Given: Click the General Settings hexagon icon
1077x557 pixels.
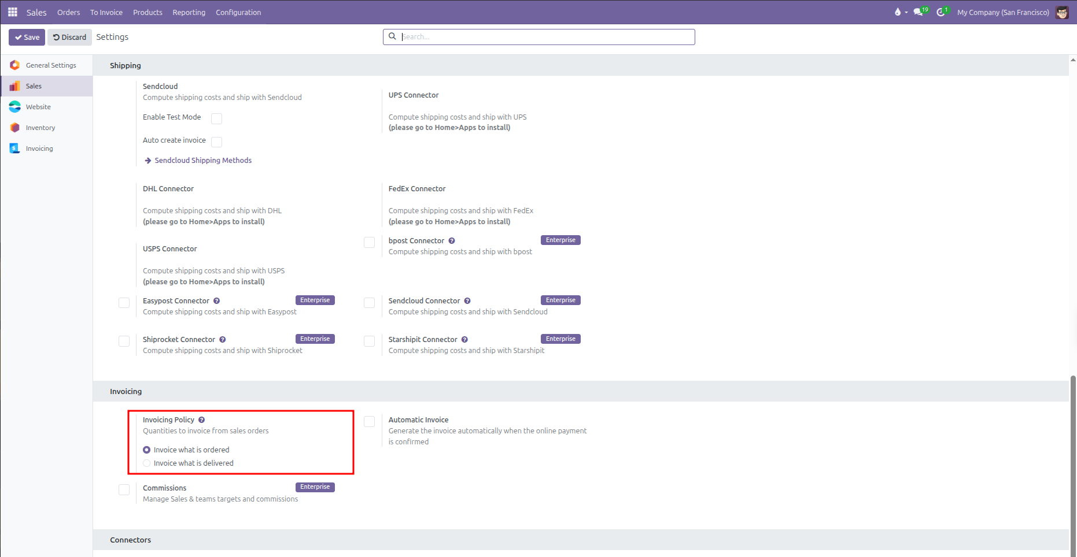Looking at the screenshot, I should [x=15, y=65].
